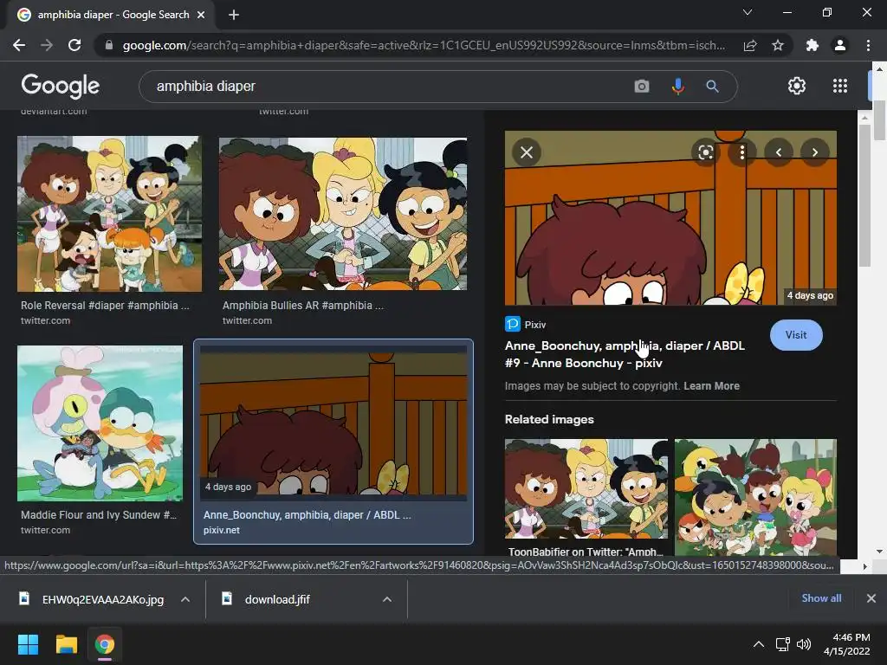
Task: Open network settings from system tray
Action: 782,644
